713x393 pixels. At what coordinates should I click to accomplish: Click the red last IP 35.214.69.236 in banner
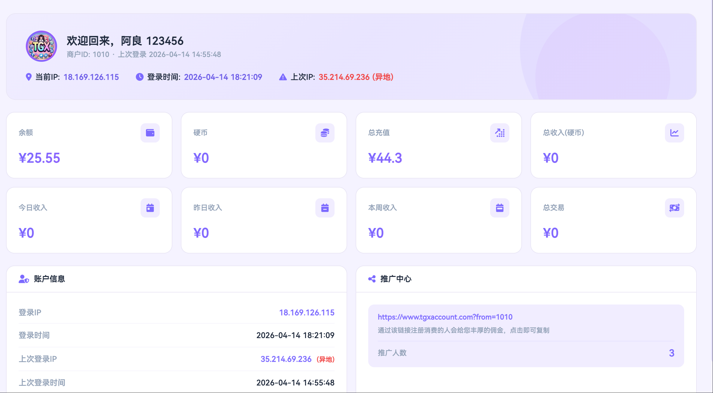[344, 77]
